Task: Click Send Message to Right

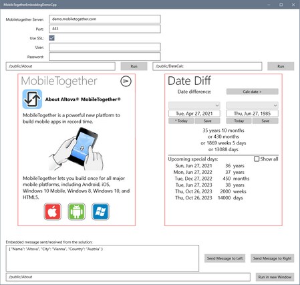Action: point(272,258)
